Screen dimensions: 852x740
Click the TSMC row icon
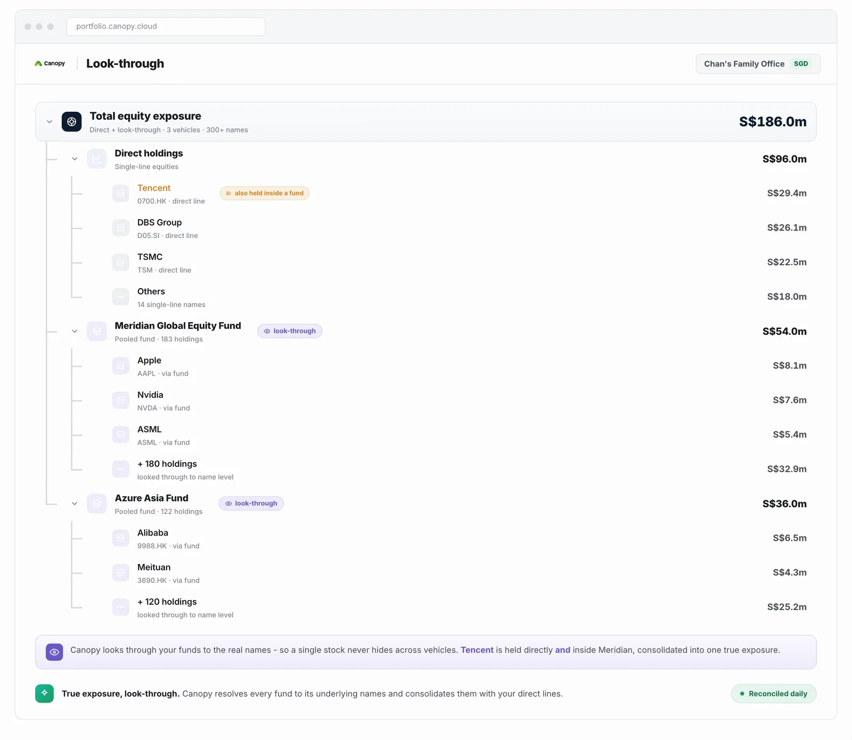click(121, 262)
